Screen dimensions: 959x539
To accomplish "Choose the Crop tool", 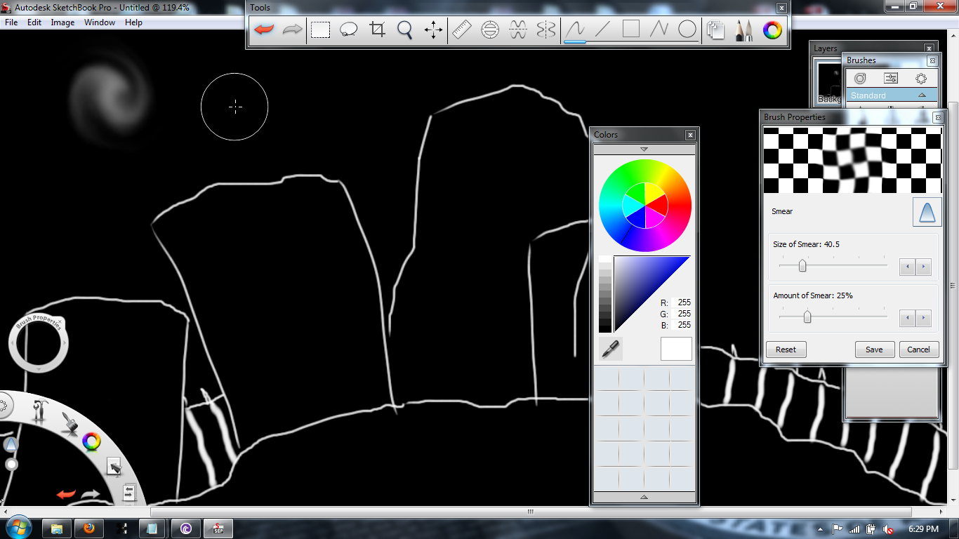I will point(378,29).
